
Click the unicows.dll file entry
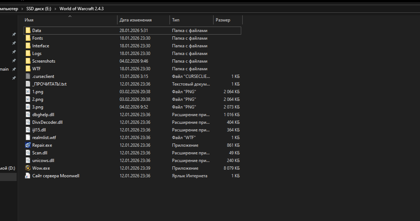coord(43,161)
